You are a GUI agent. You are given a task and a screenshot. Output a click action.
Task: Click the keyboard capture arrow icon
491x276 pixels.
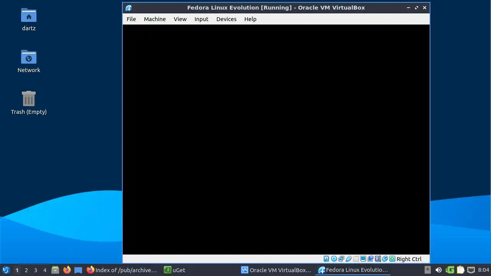[x=392, y=259]
